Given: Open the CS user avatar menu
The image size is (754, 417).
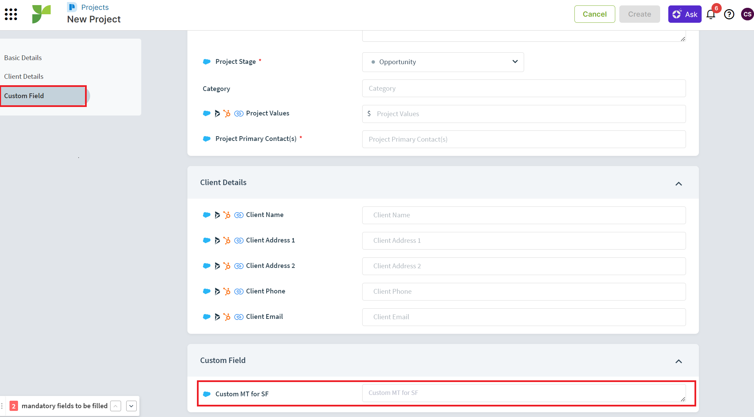Looking at the screenshot, I should [747, 14].
